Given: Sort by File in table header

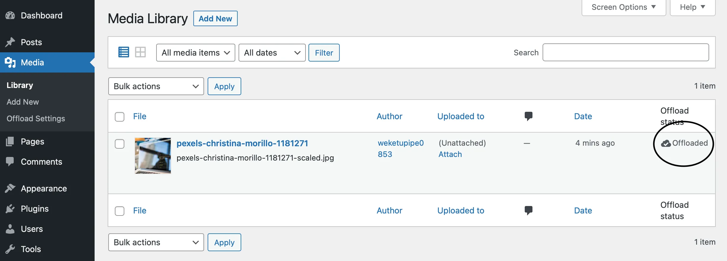Looking at the screenshot, I should click(140, 116).
